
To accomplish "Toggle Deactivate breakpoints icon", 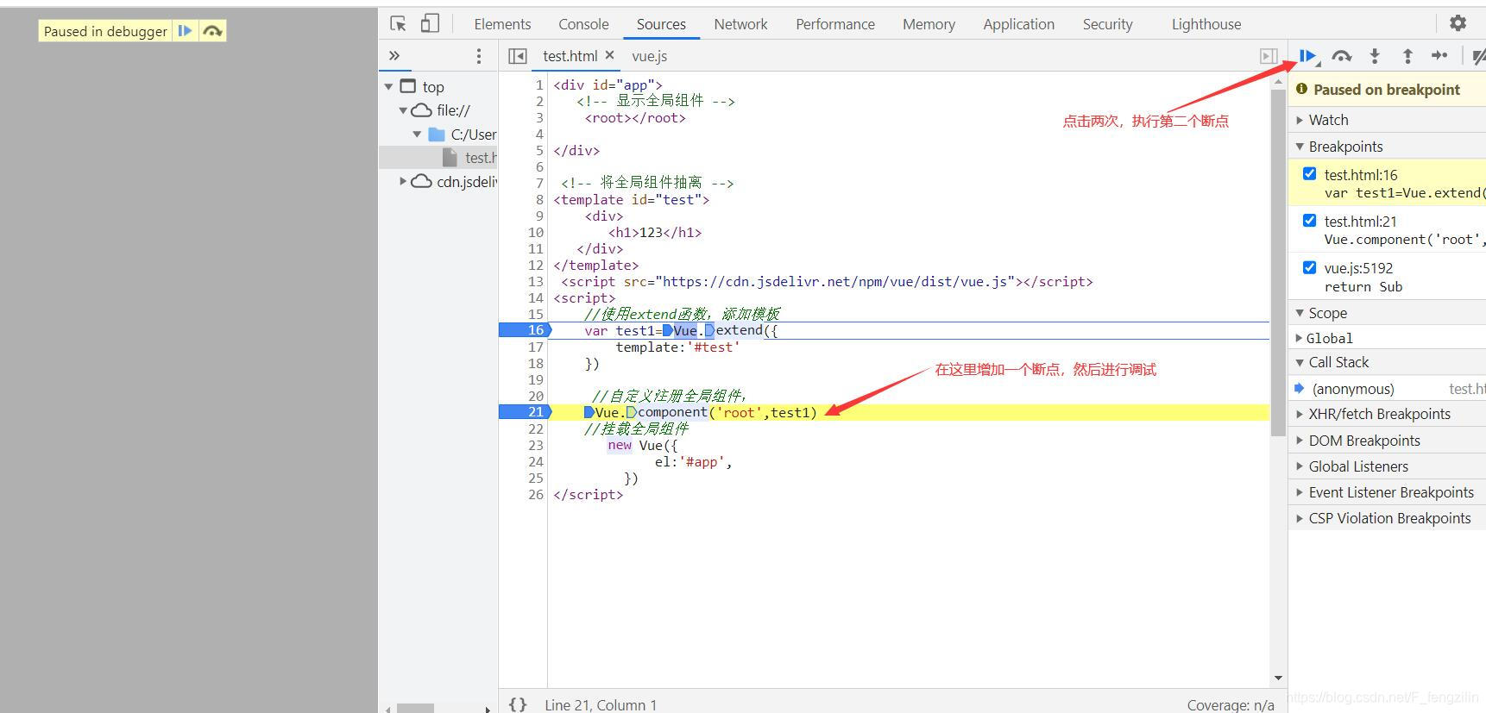I will [x=1478, y=56].
